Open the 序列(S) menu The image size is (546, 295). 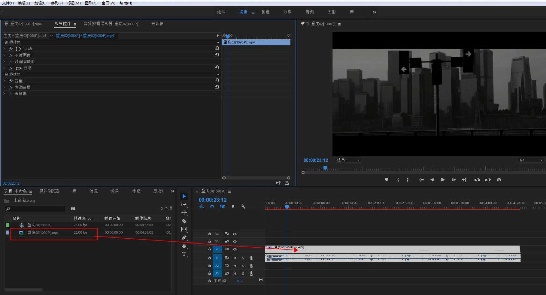(x=57, y=3)
